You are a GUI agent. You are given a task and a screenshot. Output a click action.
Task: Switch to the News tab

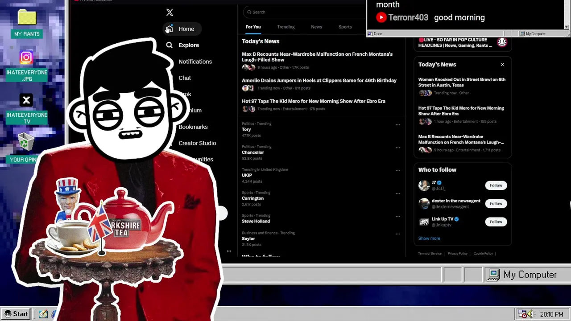coord(316,27)
